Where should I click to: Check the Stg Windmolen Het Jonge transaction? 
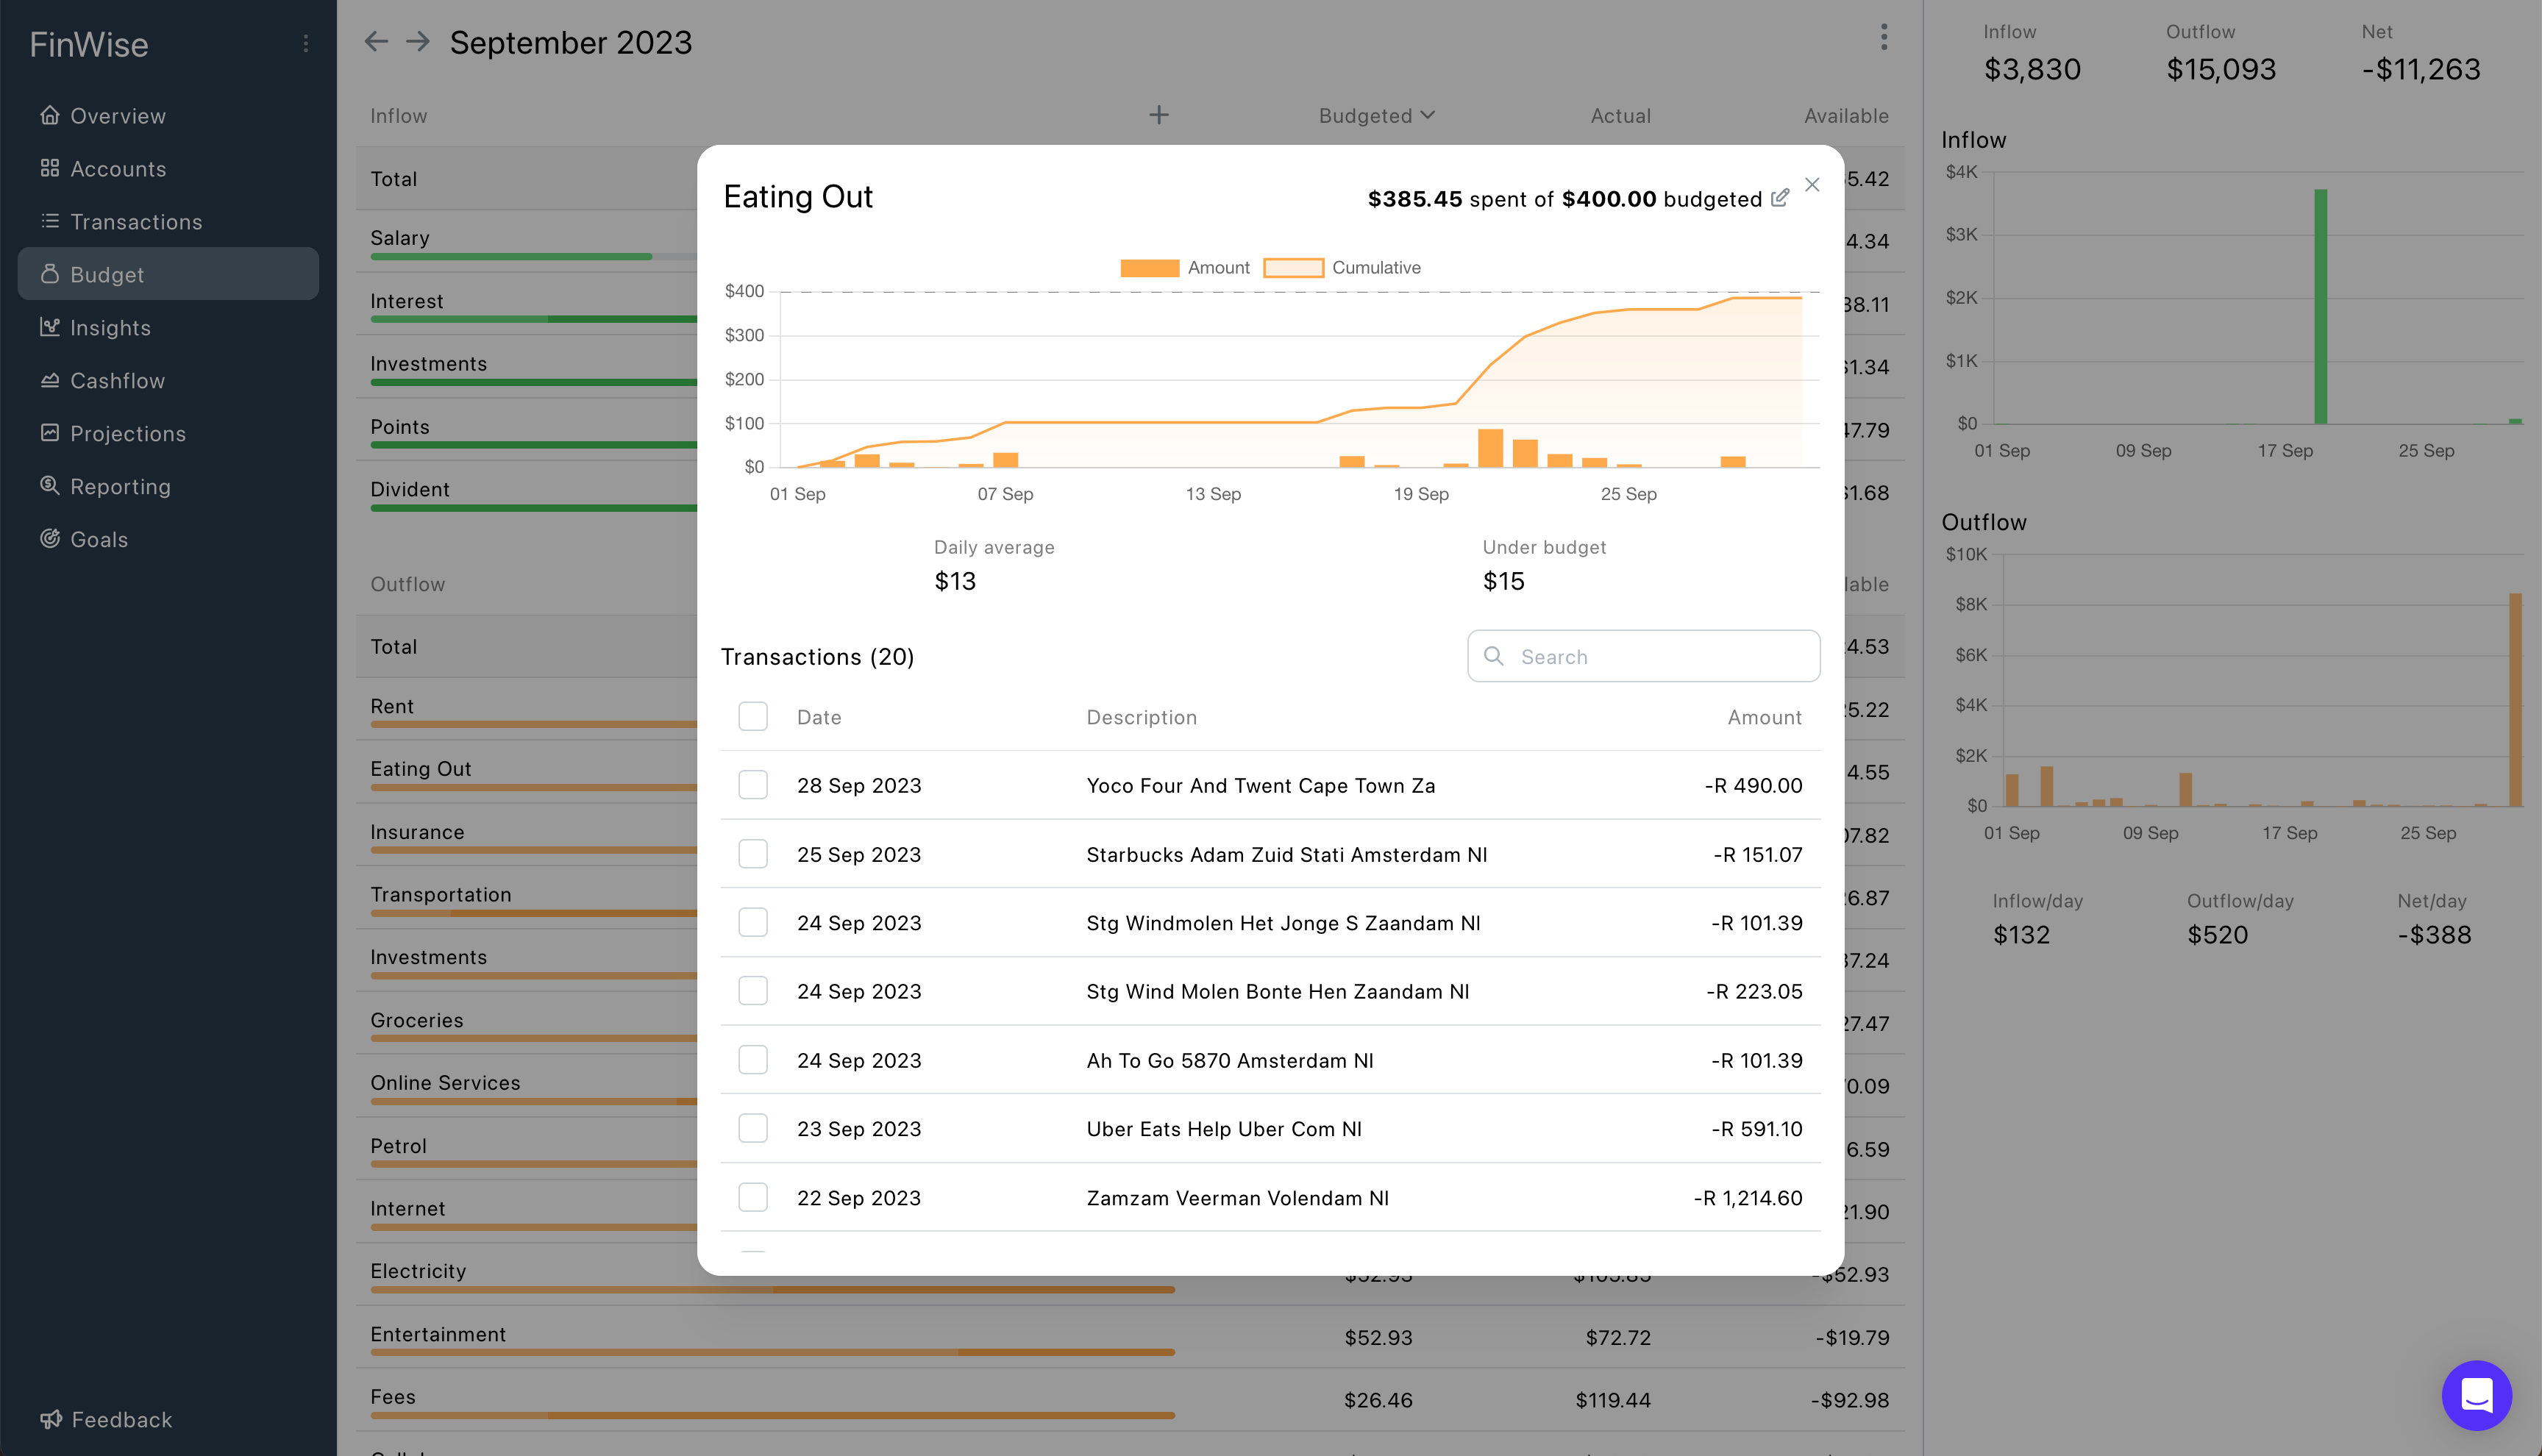coord(753,922)
